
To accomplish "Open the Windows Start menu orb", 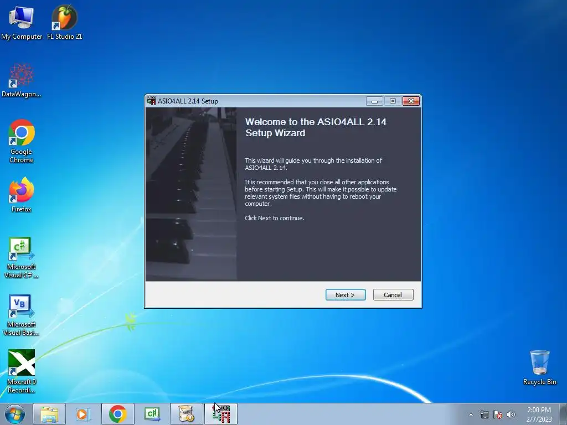I will 15,414.
